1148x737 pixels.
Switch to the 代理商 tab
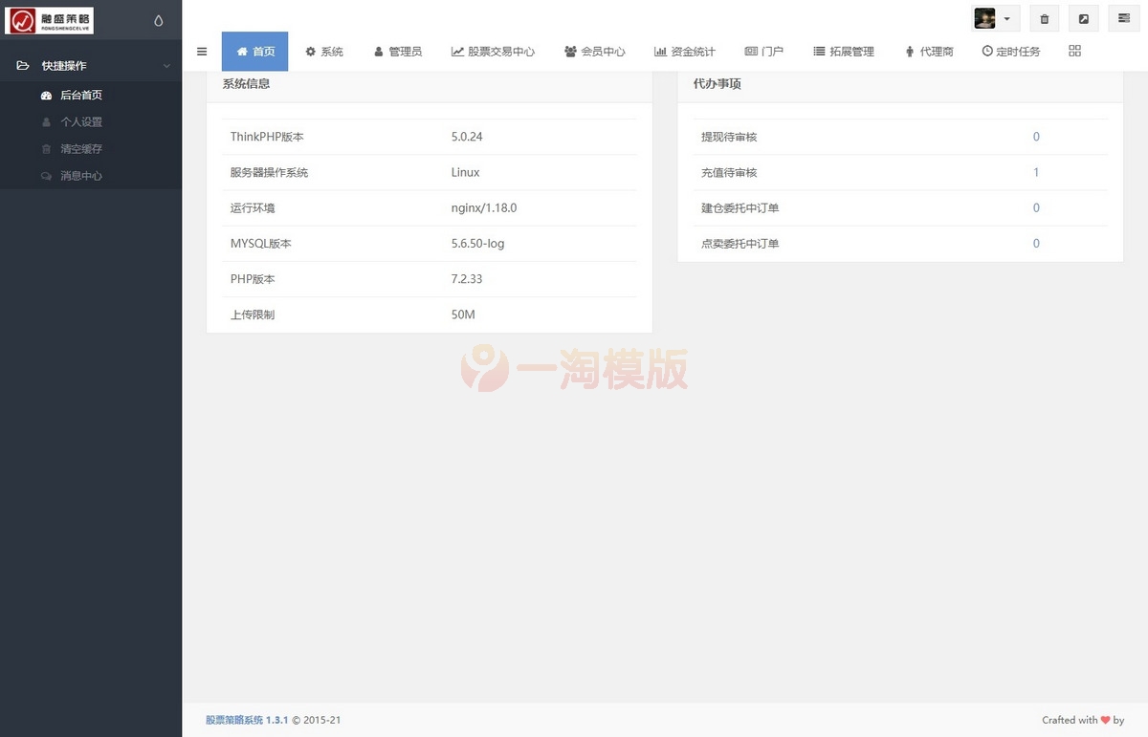(929, 52)
